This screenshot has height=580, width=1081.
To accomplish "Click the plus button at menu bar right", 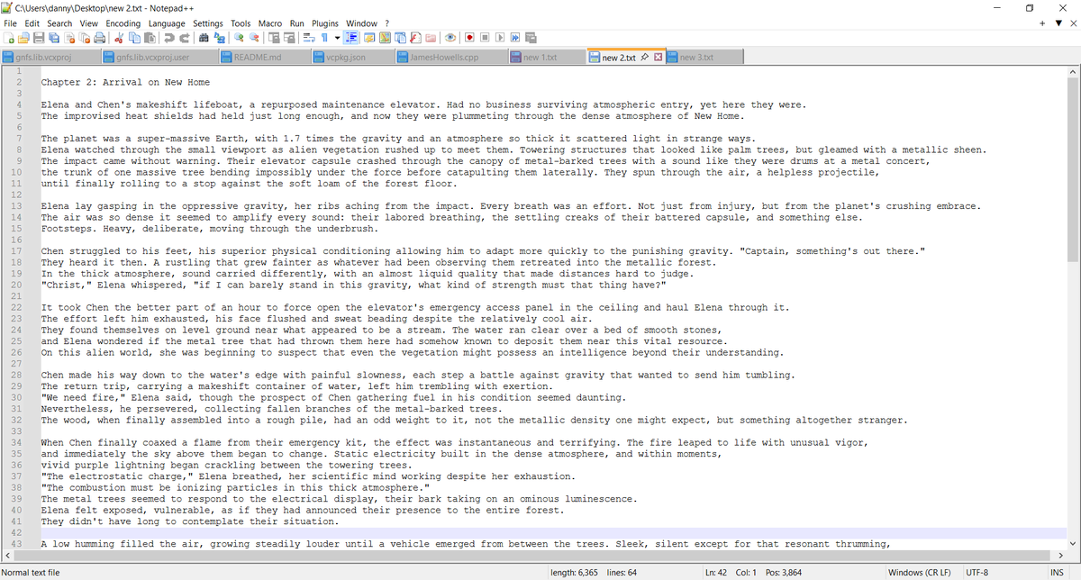I will pos(1043,23).
